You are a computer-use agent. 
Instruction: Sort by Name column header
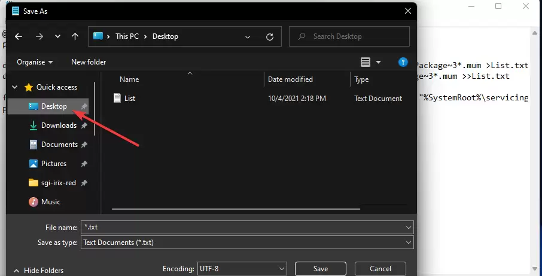129,79
